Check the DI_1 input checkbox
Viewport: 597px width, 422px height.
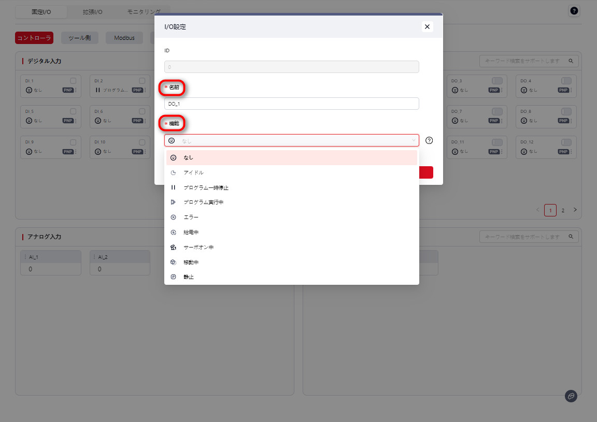click(73, 81)
